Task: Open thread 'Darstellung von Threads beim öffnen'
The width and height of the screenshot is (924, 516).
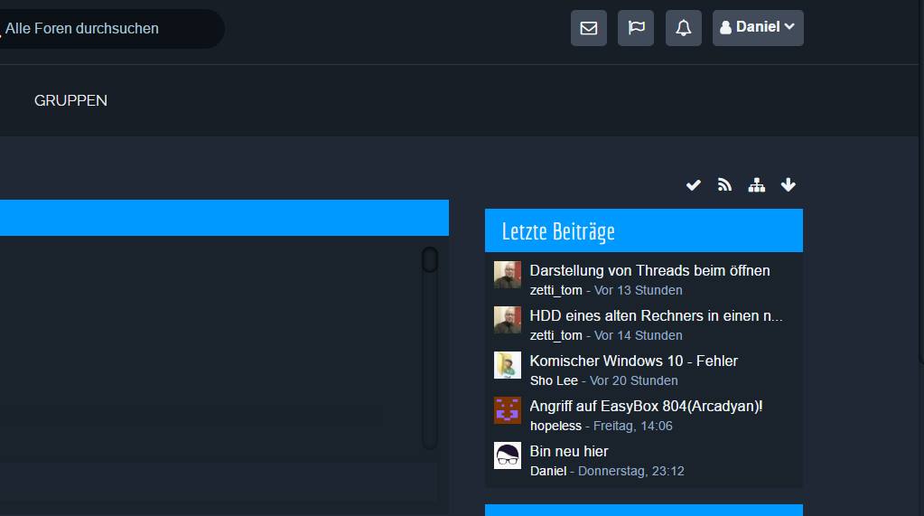Action: pyautogui.click(x=649, y=270)
